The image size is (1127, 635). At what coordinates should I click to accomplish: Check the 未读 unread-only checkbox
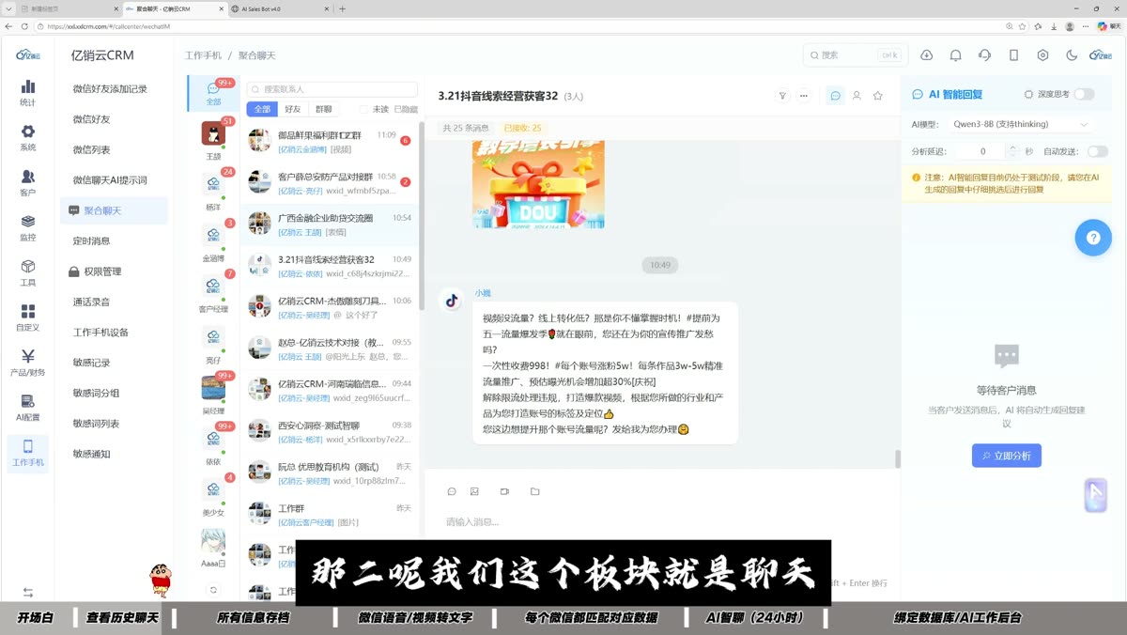tap(364, 109)
